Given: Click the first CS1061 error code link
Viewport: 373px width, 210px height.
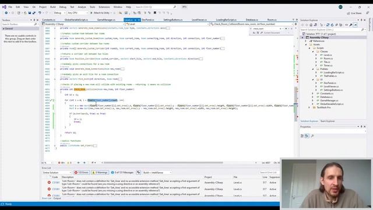Looking at the screenshot, I should click(56, 183).
